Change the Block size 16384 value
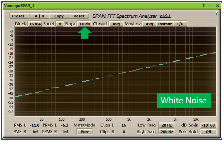 tap(35, 24)
